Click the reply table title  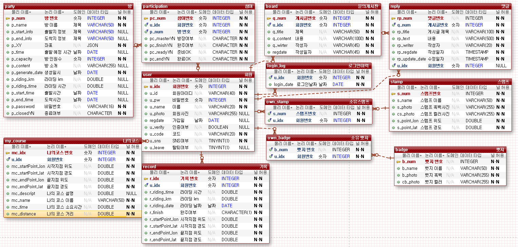point(450,6)
